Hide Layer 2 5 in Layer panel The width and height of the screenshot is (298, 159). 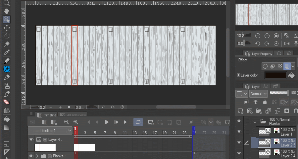click(x=239, y=143)
